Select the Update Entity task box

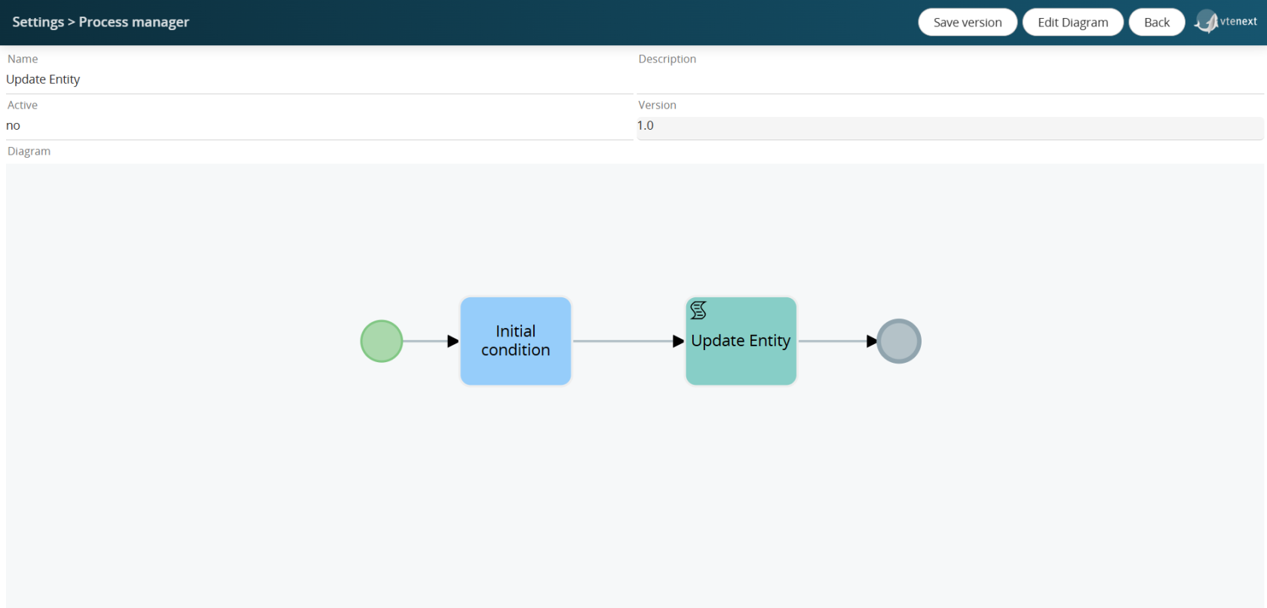[x=741, y=341]
